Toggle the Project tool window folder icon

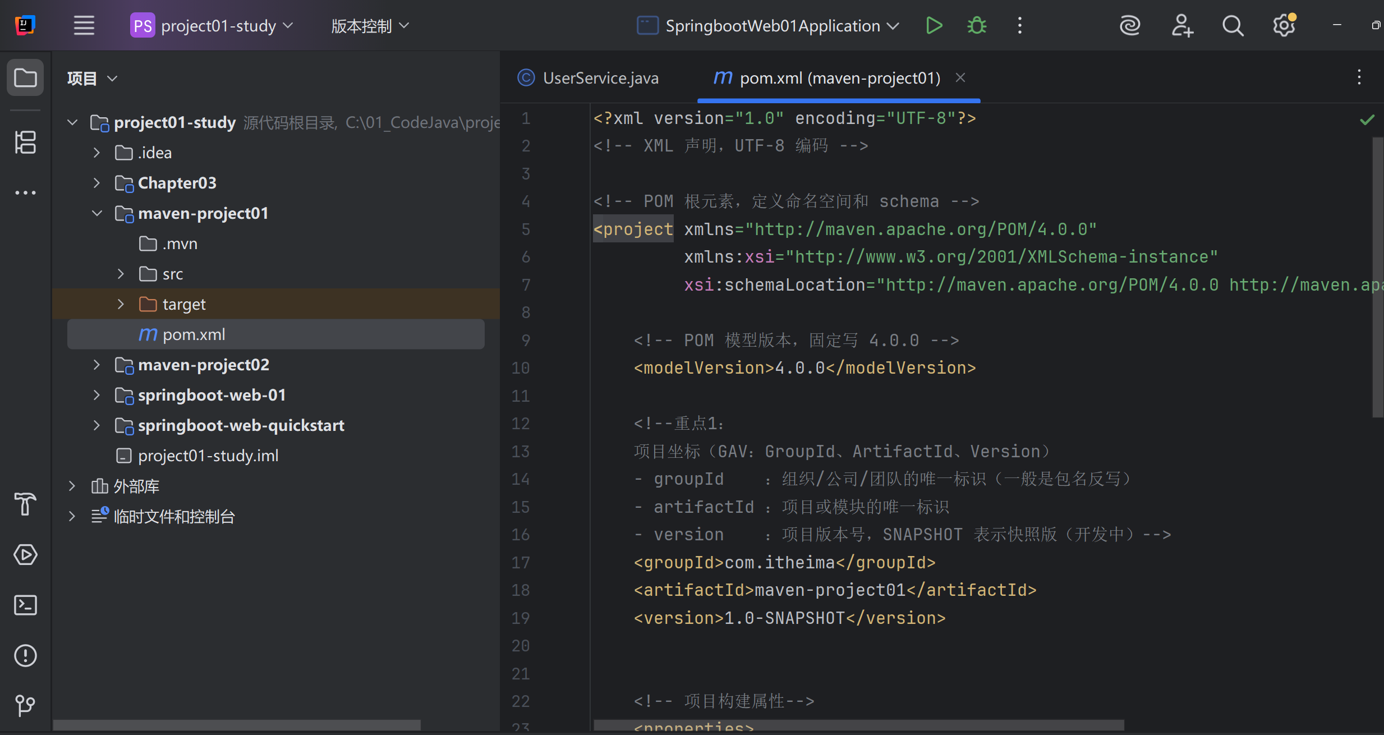click(x=25, y=78)
